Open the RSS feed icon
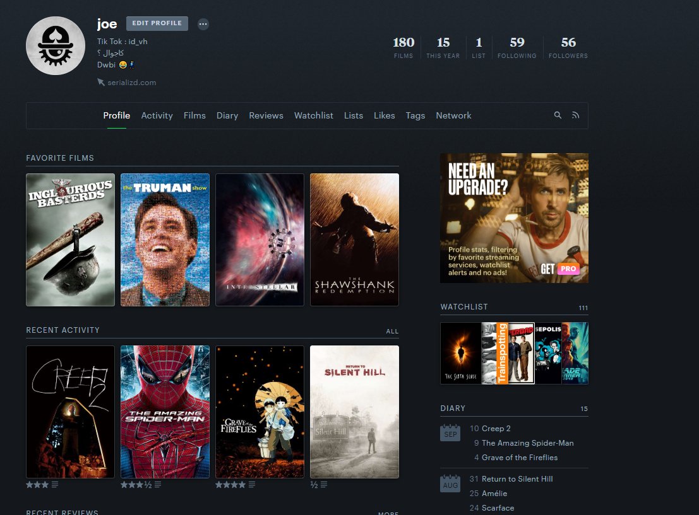The image size is (699, 515). pos(575,115)
